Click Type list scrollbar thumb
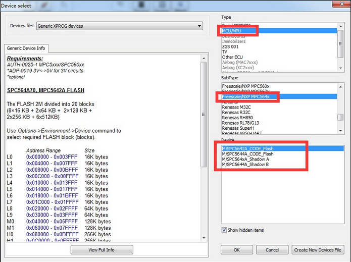Screen dimensions: 351x262 tap(340, 44)
